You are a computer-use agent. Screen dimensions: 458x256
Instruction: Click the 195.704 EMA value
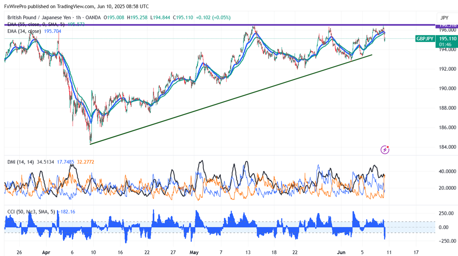point(53,31)
